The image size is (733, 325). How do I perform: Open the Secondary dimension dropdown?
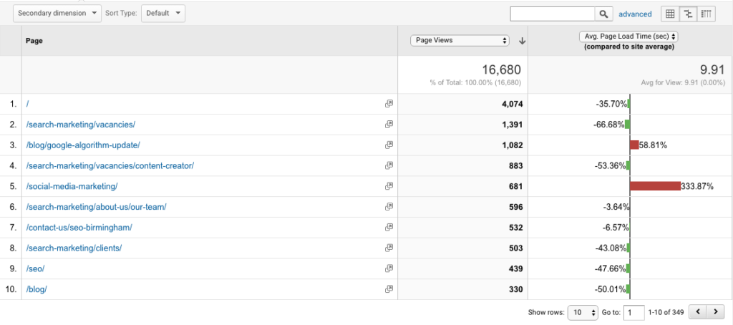click(x=57, y=13)
